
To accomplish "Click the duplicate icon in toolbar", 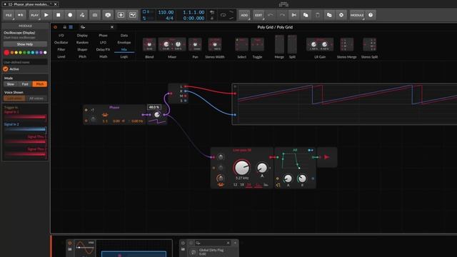I will pos(329,15).
